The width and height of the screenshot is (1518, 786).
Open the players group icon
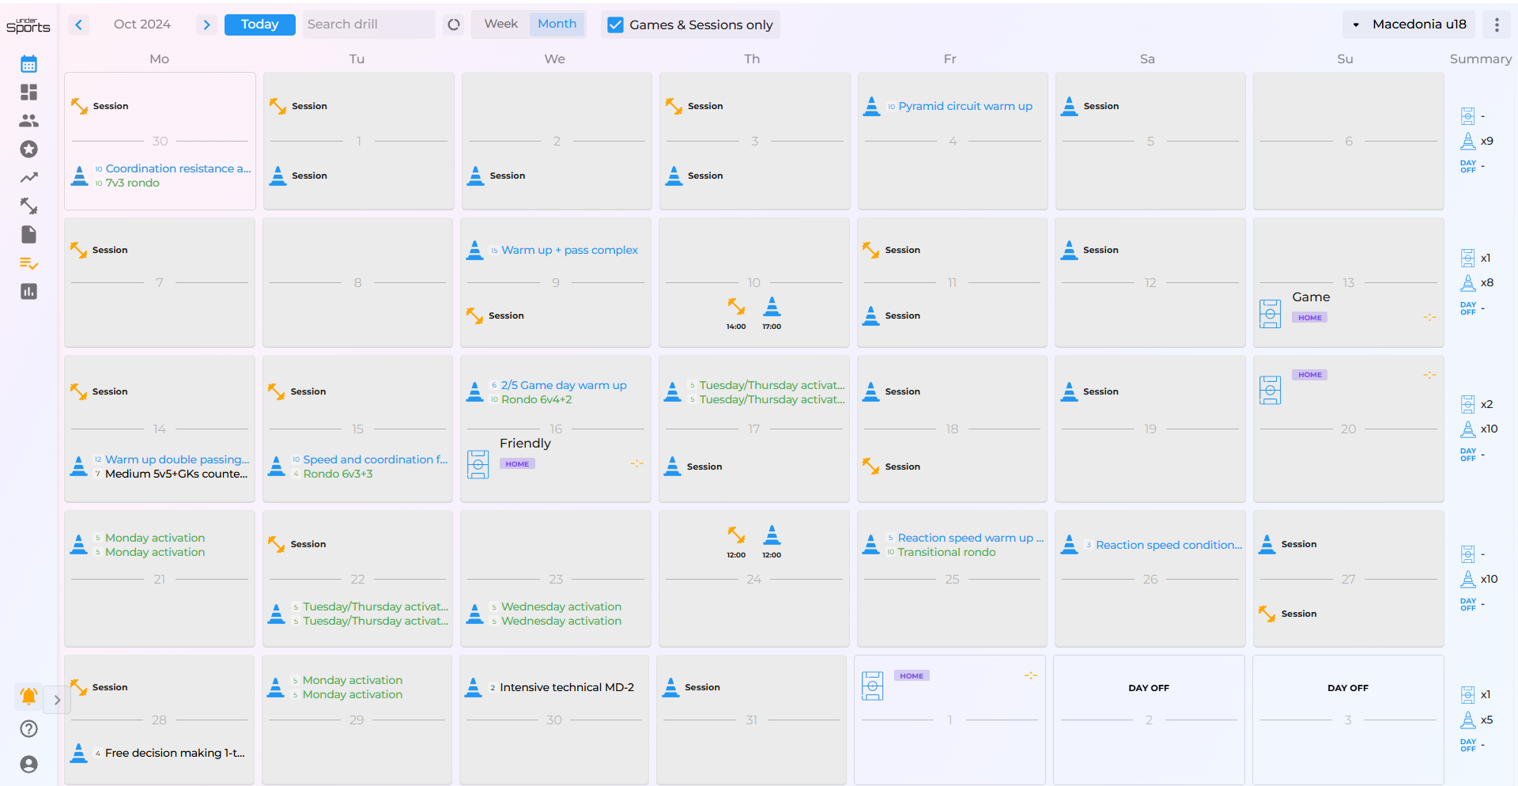(x=29, y=121)
